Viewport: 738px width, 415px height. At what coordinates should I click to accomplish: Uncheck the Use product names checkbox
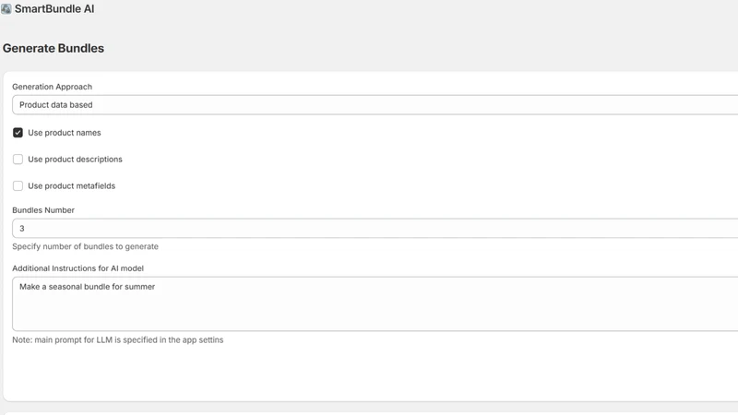point(18,133)
